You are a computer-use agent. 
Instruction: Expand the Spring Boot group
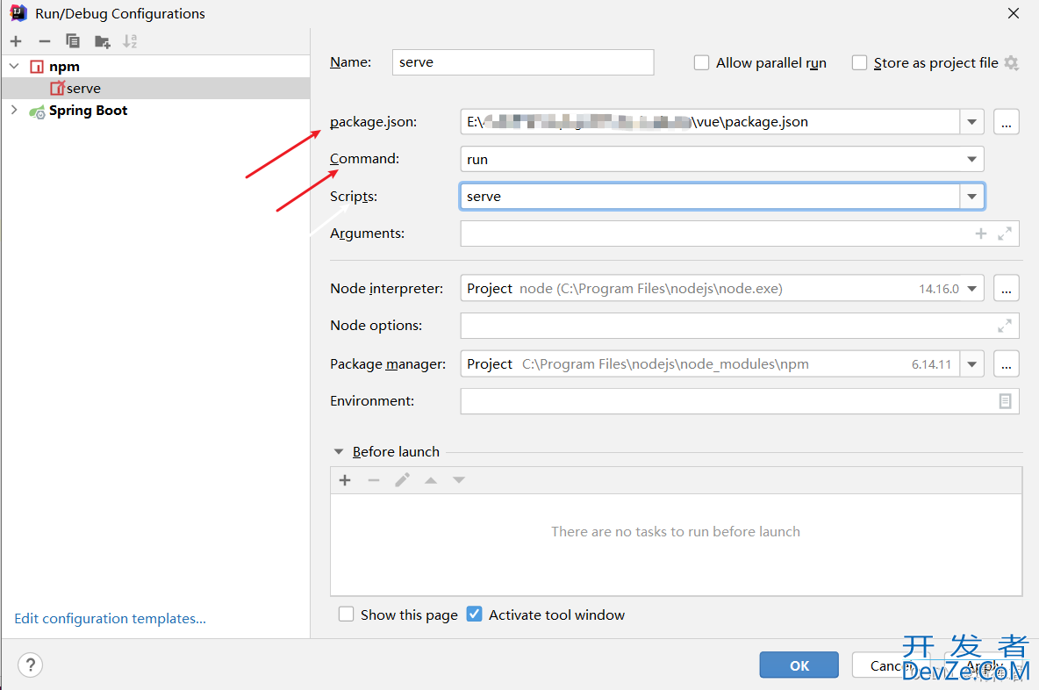pyautogui.click(x=14, y=110)
